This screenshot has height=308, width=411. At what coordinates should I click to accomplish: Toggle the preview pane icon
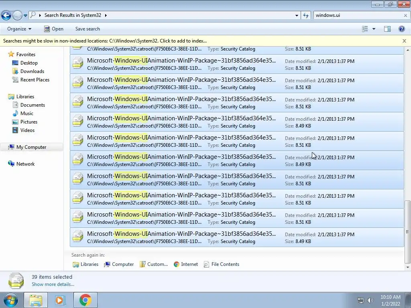pos(387,29)
